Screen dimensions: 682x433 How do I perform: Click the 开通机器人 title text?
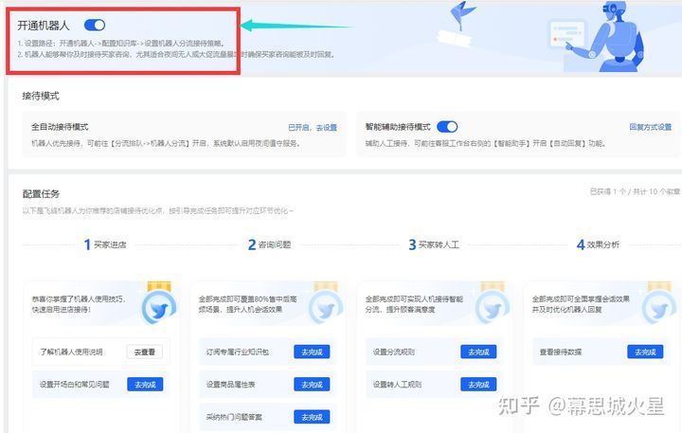44,26
